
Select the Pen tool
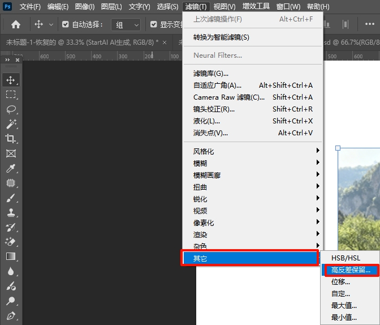click(x=11, y=316)
